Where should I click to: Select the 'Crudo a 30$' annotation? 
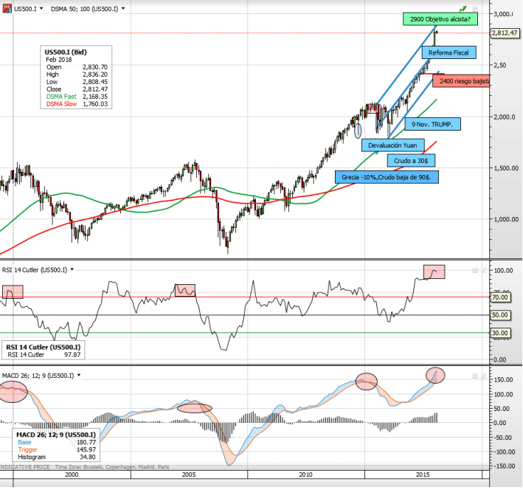point(412,161)
